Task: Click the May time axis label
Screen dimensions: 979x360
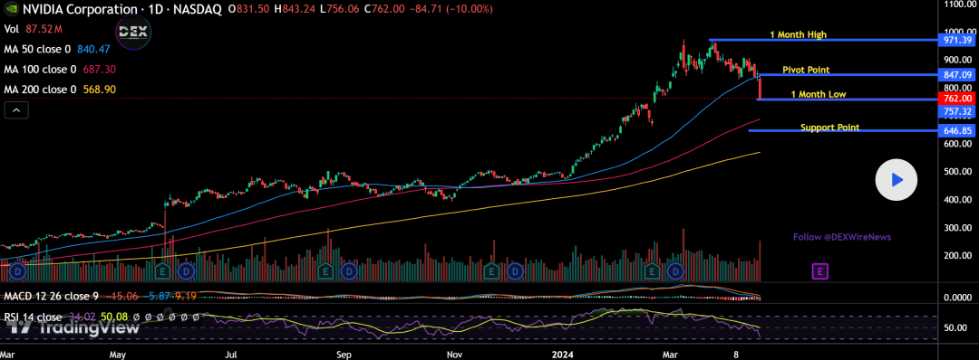Action: click(118, 354)
